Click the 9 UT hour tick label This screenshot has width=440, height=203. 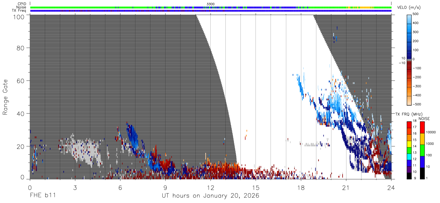[165, 188]
